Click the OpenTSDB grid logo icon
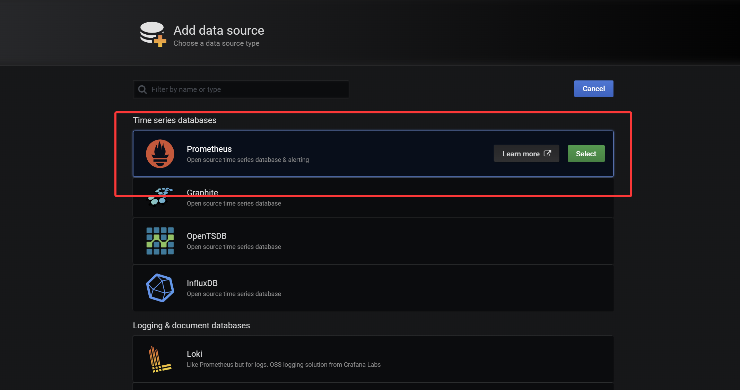 (x=160, y=241)
